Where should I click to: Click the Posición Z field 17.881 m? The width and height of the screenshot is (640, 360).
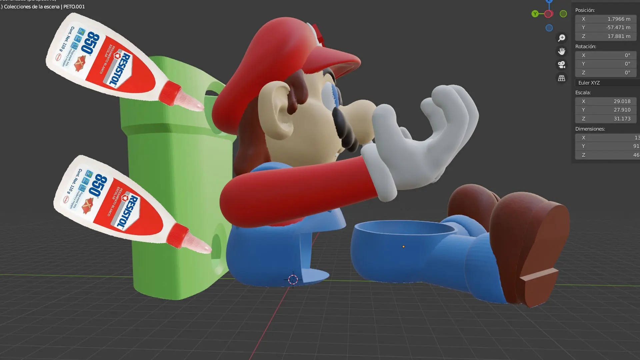[606, 36]
